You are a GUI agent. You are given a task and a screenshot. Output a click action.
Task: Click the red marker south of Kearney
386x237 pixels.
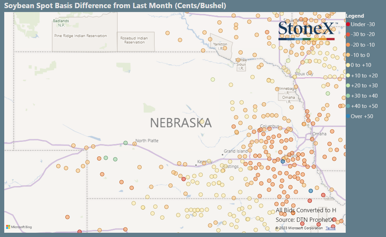[183, 179]
